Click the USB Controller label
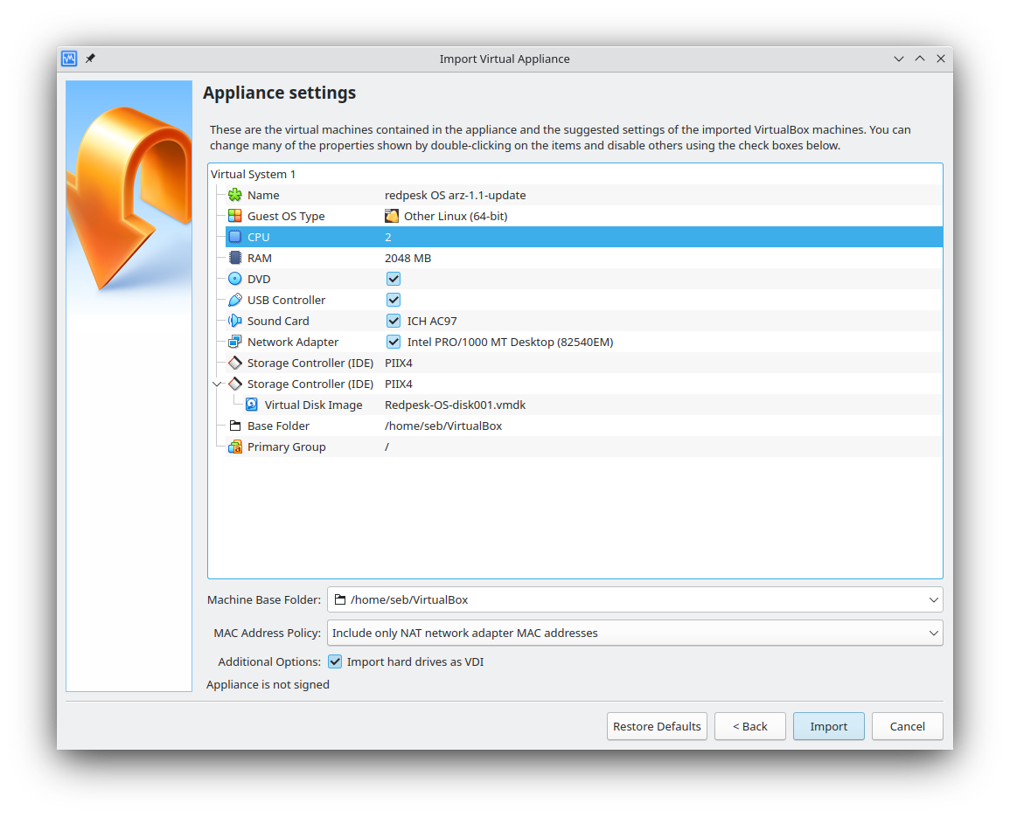Image resolution: width=1010 pixels, height=817 pixels. [x=287, y=300]
